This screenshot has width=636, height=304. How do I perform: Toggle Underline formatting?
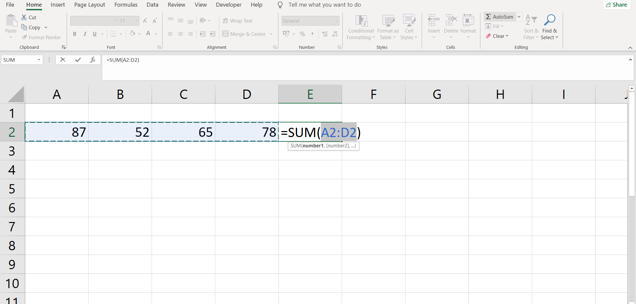point(95,34)
